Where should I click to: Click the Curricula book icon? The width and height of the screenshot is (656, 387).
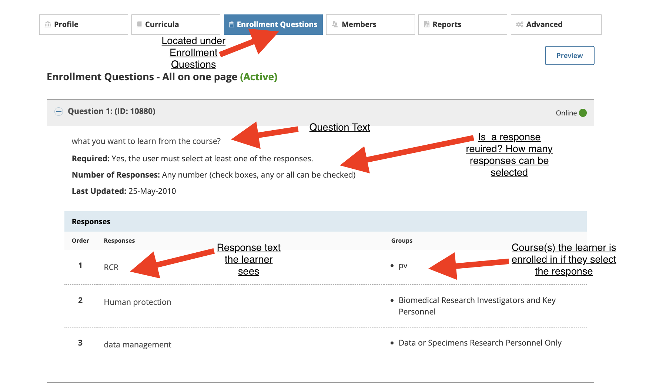(140, 24)
